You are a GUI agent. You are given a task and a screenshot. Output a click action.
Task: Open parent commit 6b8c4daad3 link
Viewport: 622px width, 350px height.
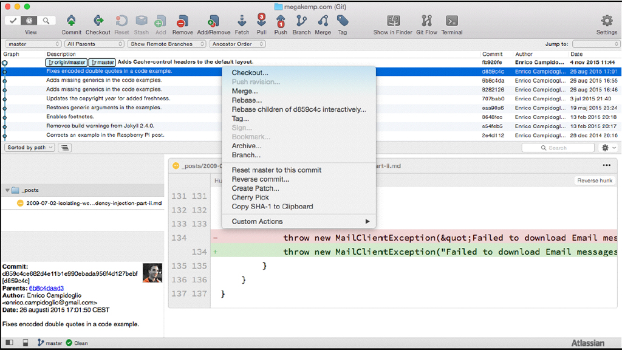pos(46,288)
